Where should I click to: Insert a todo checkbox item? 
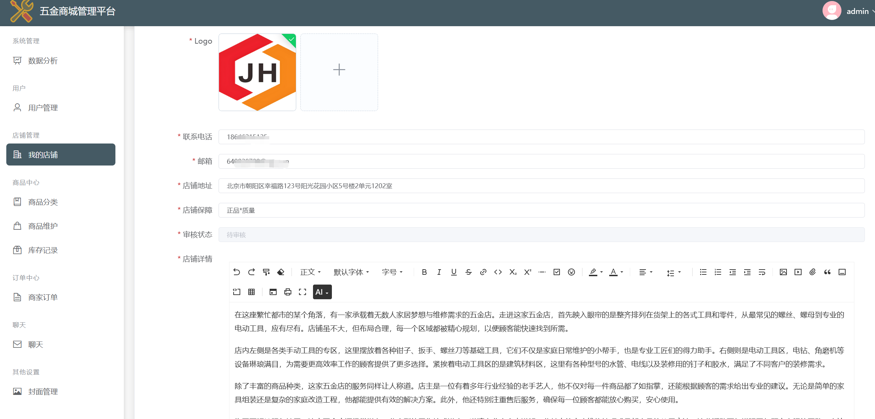[x=556, y=272]
